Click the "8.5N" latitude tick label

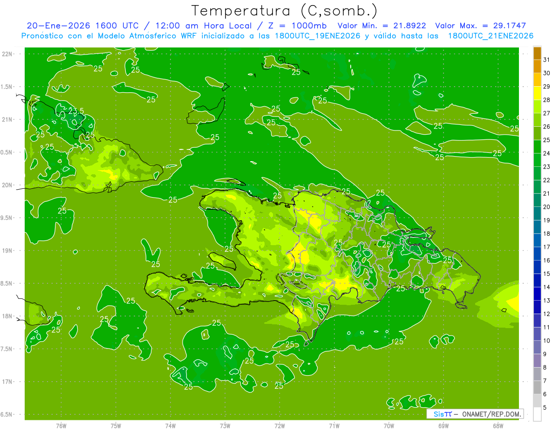(7, 283)
